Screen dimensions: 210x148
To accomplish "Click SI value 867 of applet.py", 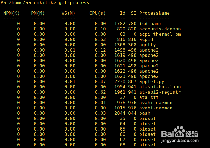I will 132,82.
